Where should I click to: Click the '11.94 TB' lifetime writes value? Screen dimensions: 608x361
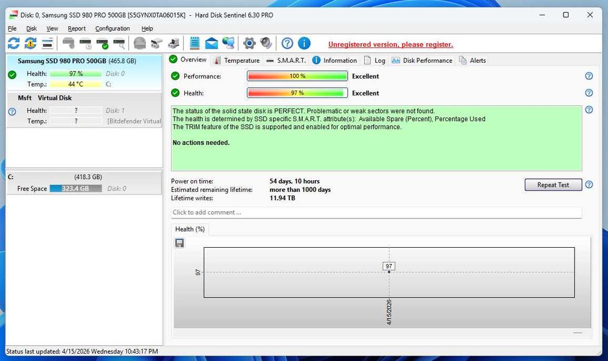282,198
